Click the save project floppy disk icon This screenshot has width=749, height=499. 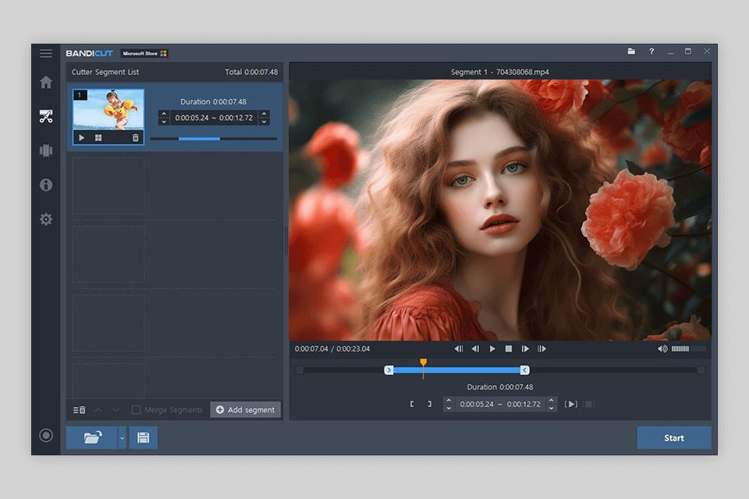144,437
